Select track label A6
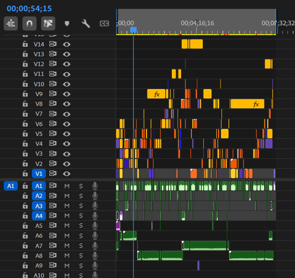 (39, 236)
